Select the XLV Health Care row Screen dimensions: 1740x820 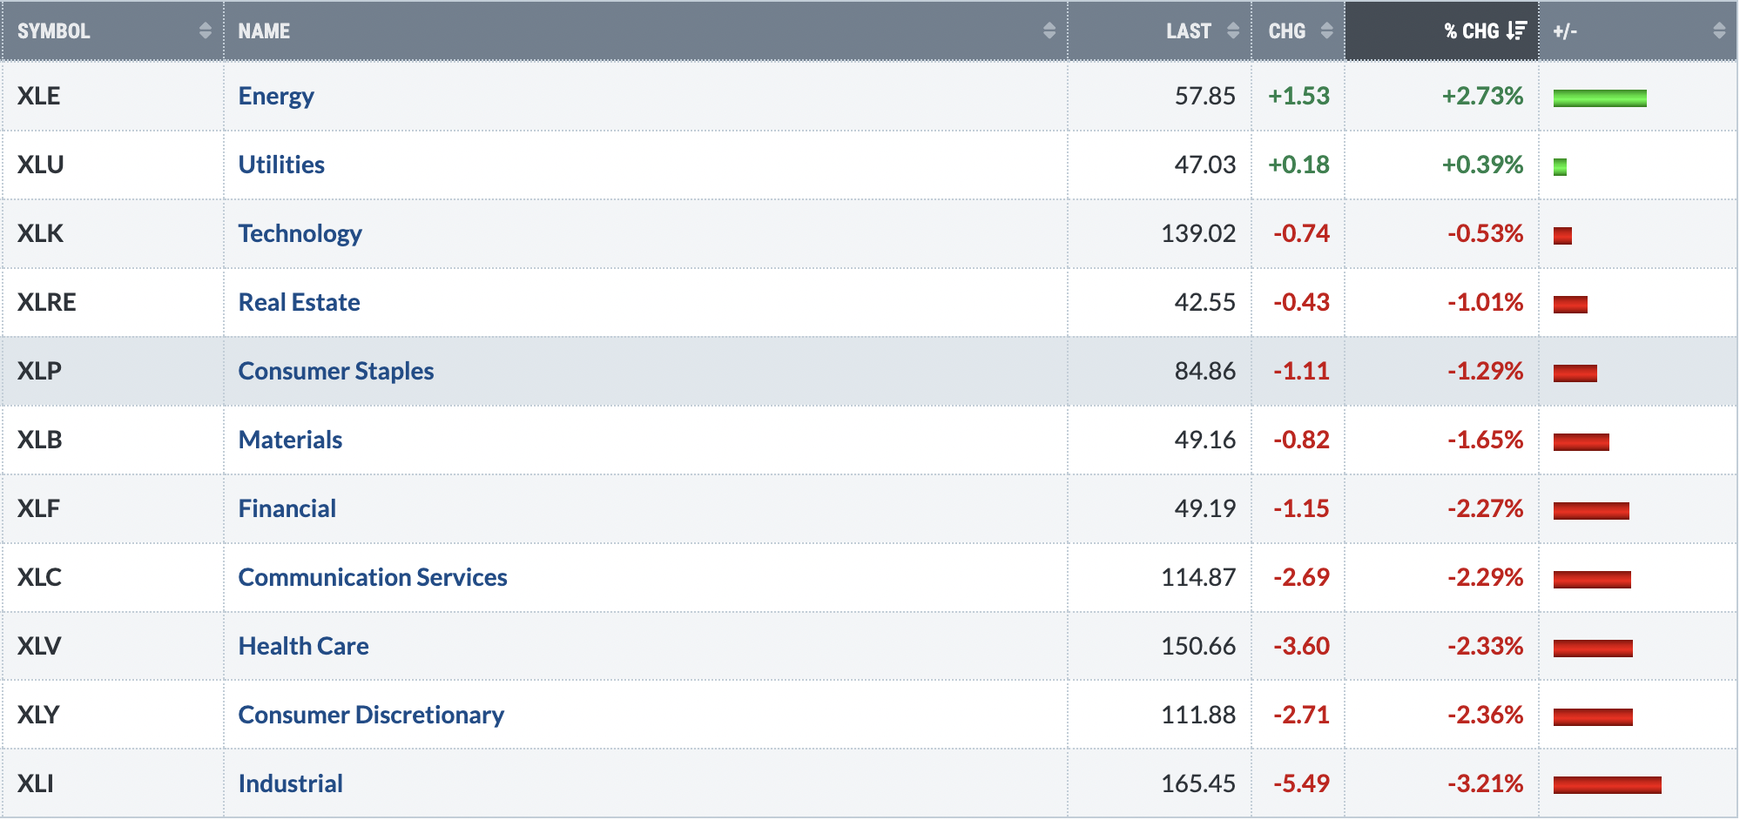pyautogui.click(x=869, y=646)
